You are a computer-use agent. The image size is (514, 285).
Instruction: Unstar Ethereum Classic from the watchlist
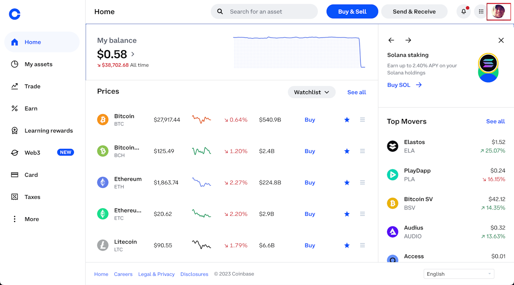tap(347, 214)
